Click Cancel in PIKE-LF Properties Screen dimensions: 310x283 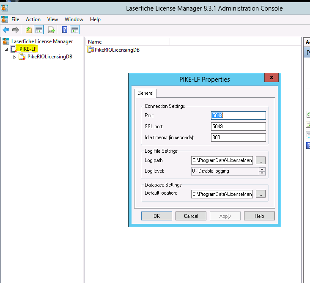click(191, 216)
